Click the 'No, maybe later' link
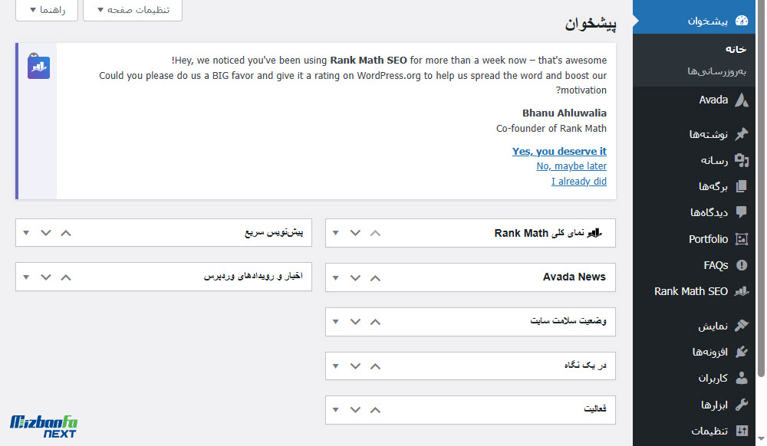Viewport: 767px width, 446px height. pyautogui.click(x=571, y=166)
